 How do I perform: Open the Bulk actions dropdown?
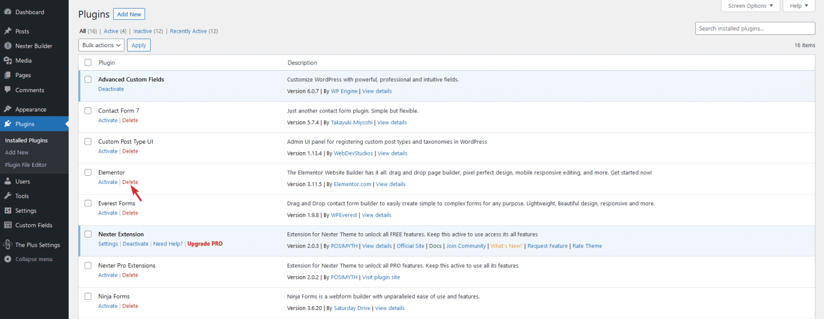[x=101, y=46]
